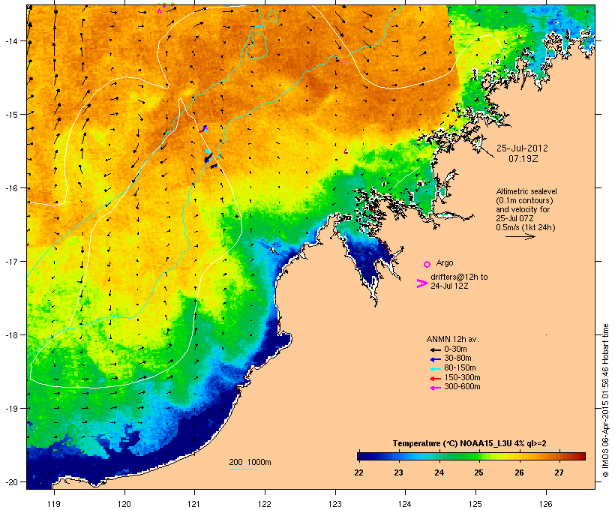The height and width of the screenshot is (510, 615).
Task: Click the red 150-300m legend arrow
Action: point(435,379)
